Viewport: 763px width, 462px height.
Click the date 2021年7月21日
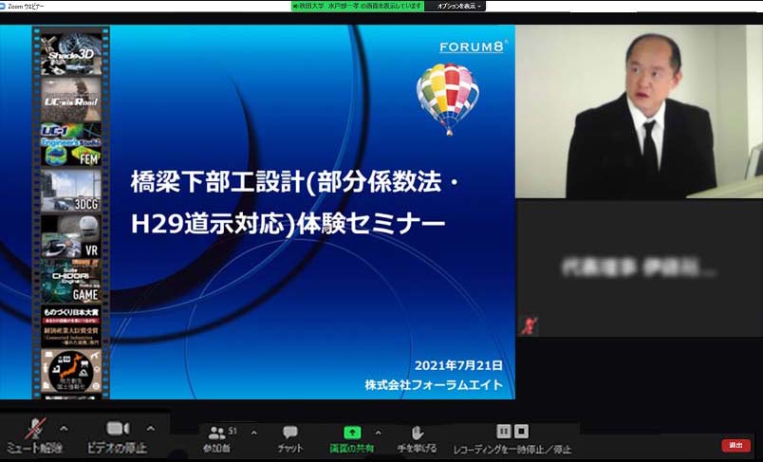pyautogui.click(x=458, y=365)
